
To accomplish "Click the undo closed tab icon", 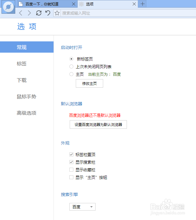I will 48,13.
